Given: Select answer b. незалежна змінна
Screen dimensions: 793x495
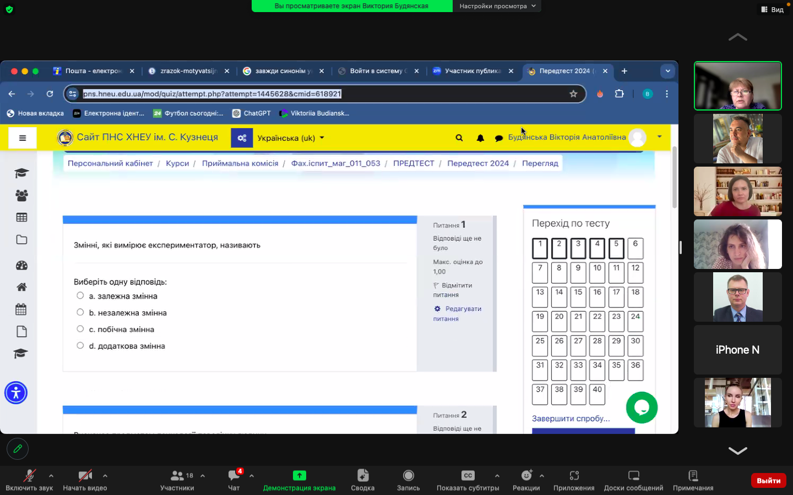Looking at the screenshot, I should click(80, 312).
